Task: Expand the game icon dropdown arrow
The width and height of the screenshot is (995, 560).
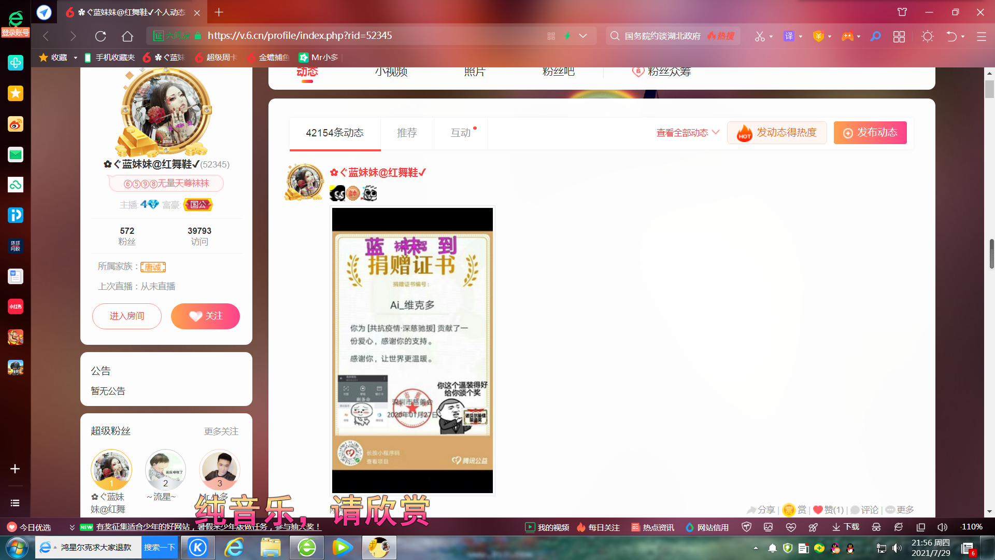Action: [859, 36]
